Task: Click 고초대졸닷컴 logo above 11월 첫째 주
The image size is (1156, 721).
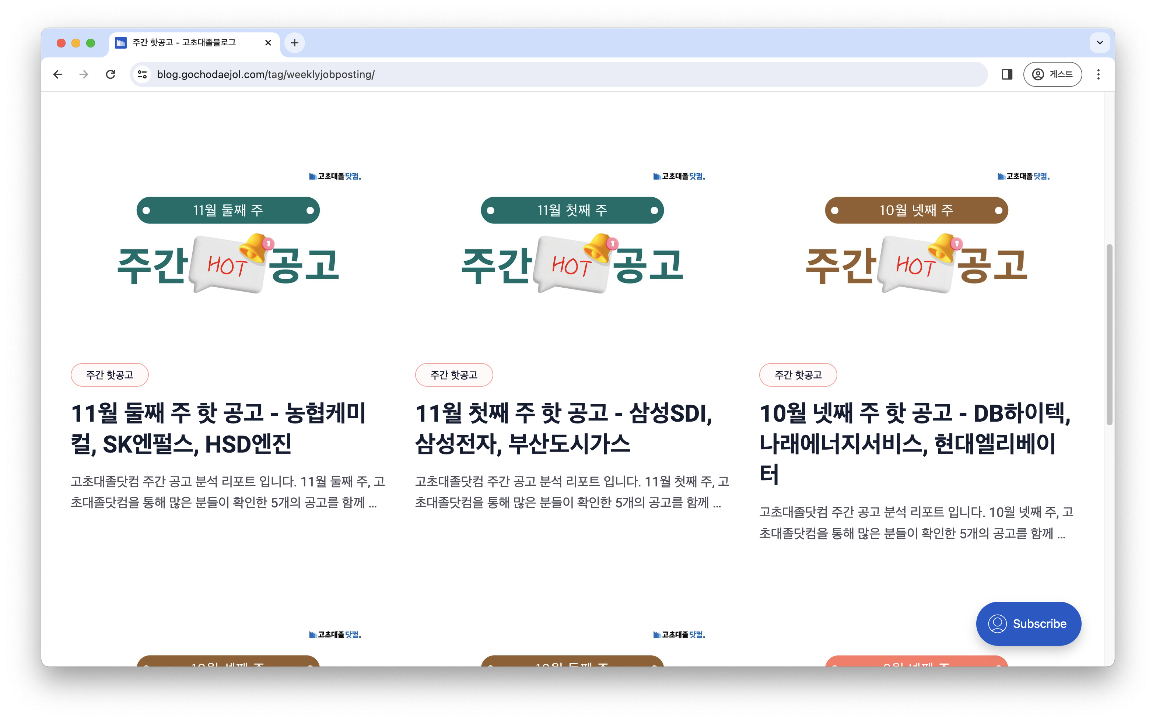Action: (x=679, y=176)
